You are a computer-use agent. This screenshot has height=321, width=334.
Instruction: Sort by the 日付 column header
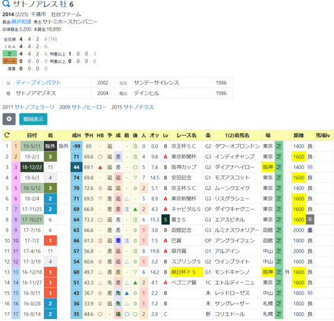coord(32,135)
